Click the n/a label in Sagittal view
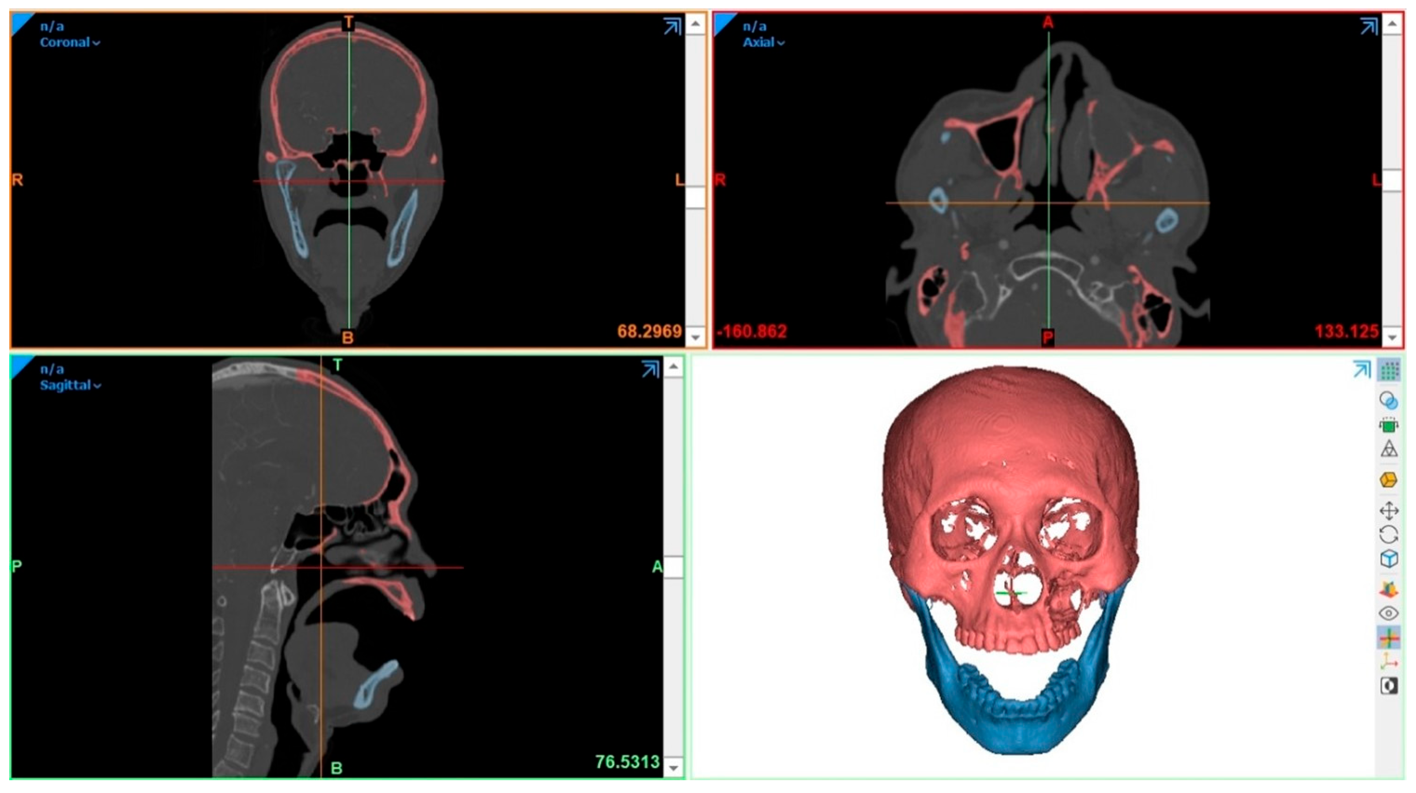This screenshot has height=793, width=1416. pos(52,369)
